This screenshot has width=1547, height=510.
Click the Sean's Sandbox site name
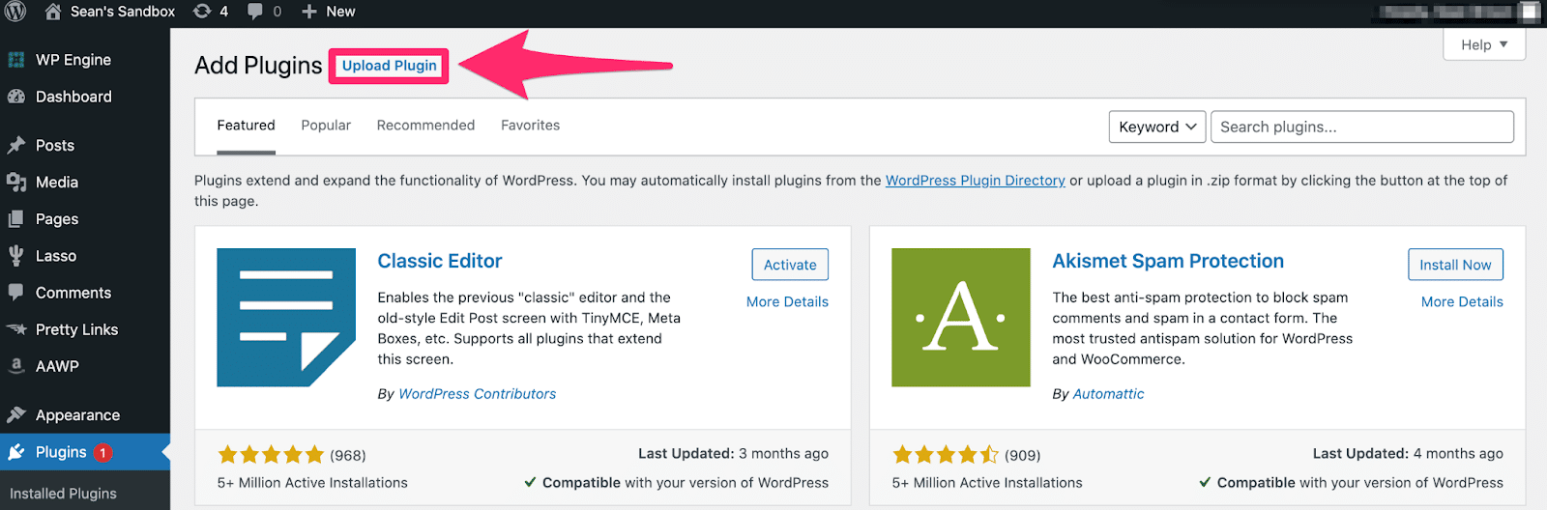click(123, 12)
